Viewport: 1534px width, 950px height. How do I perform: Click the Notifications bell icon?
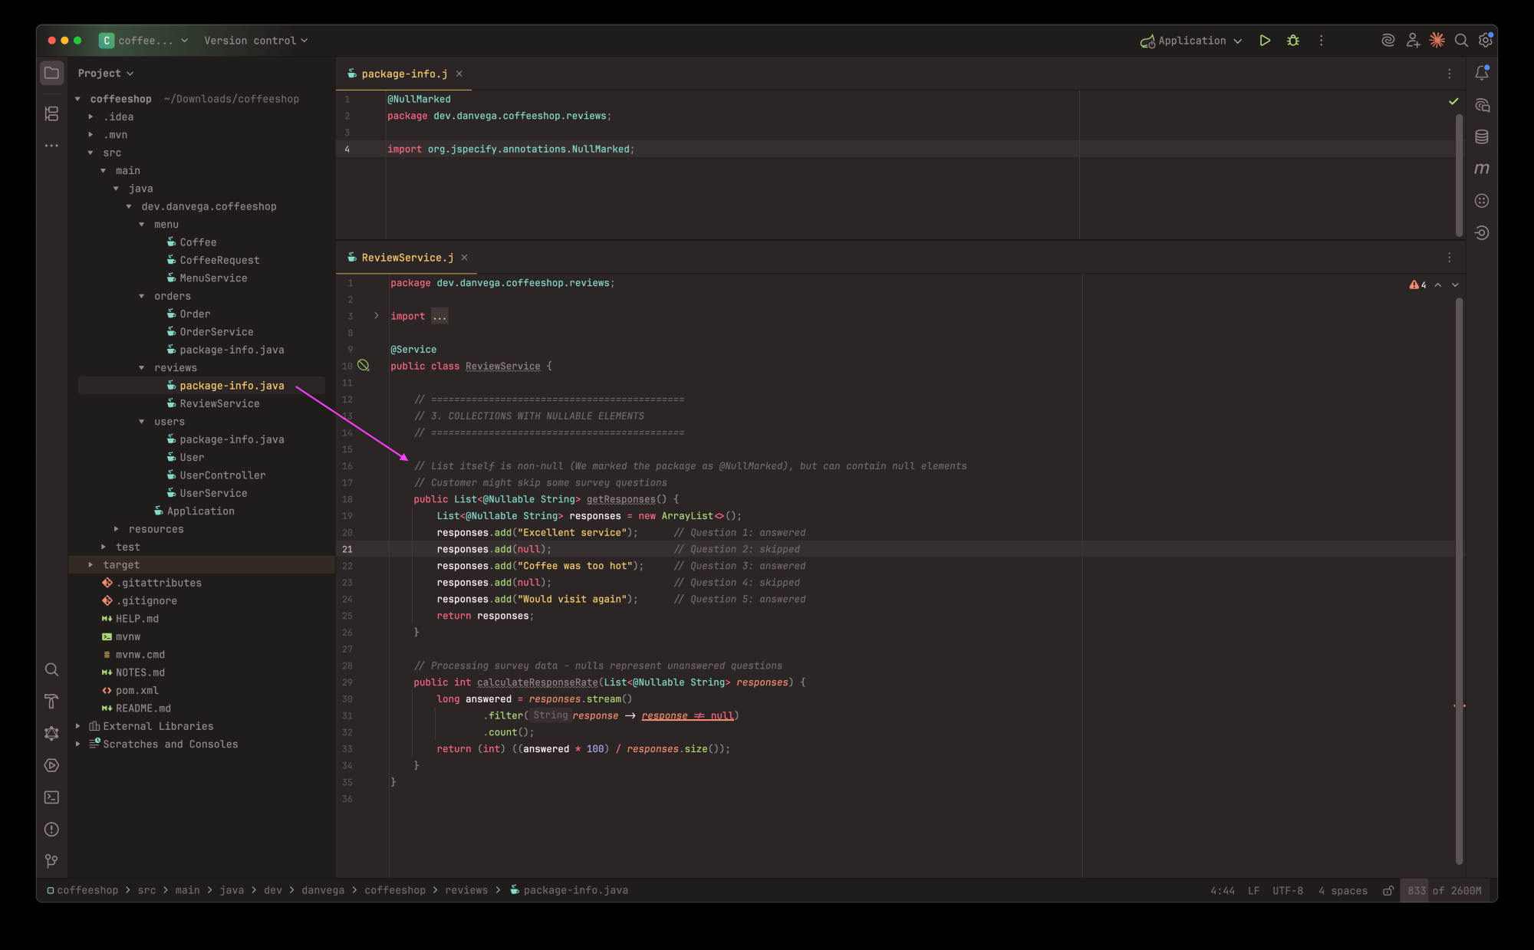click(1481, 73)
